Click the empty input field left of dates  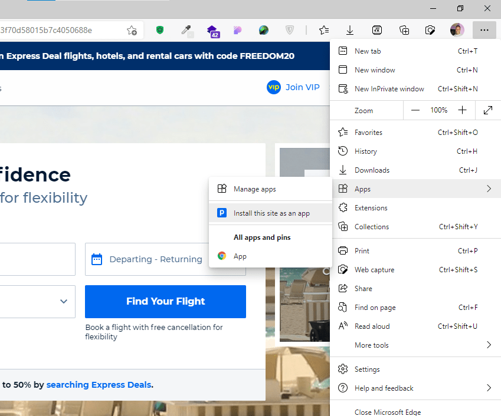[37, 259]
